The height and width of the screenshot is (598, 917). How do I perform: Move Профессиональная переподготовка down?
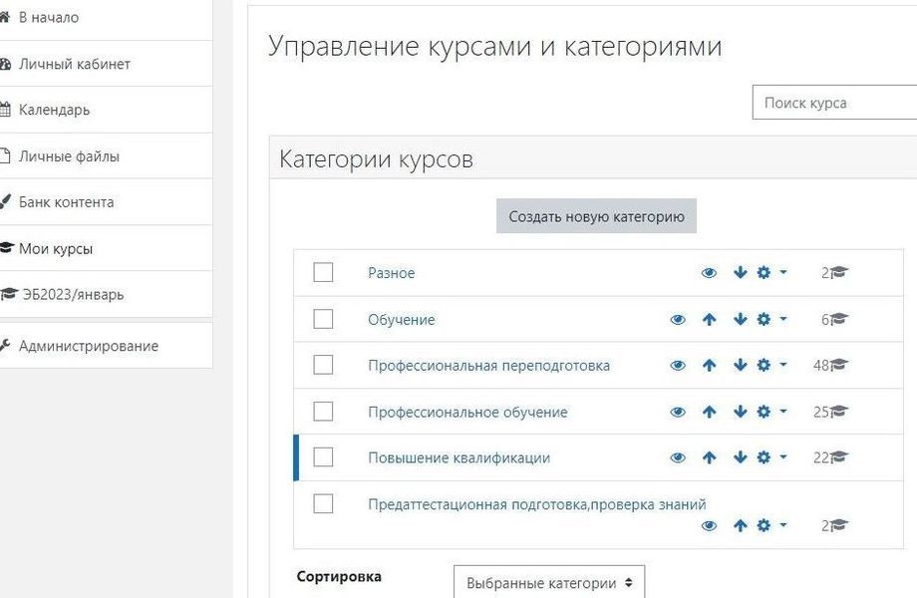pyautogui.click(x=741, y=366)
